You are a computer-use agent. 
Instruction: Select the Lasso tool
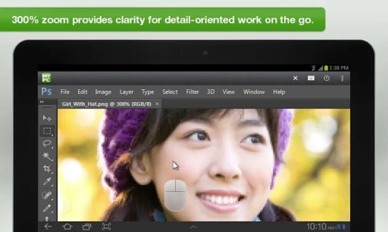pos(47,143)
